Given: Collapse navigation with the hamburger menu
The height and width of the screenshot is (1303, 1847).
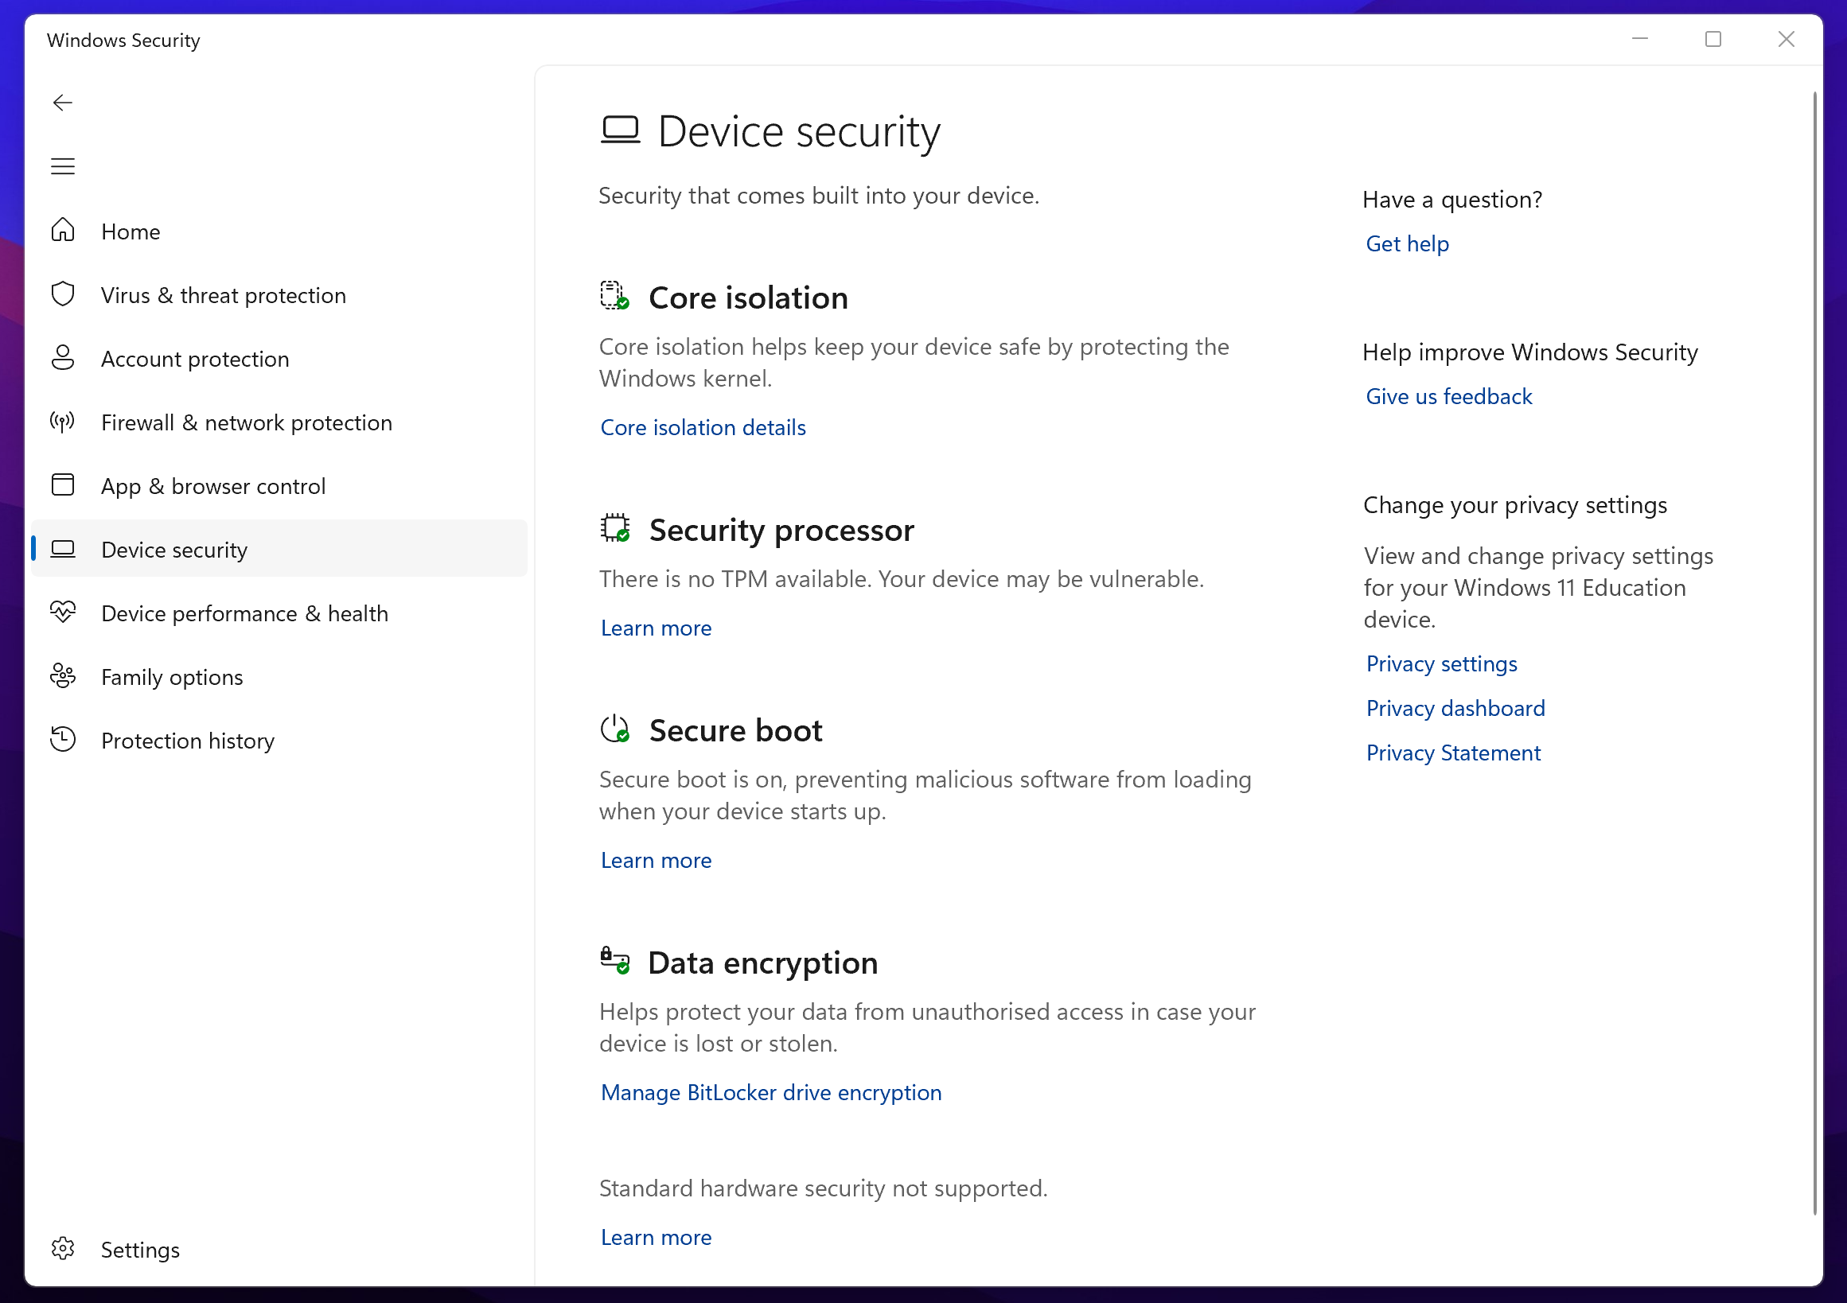Looking at the screenshot, I should click(63, 166).
